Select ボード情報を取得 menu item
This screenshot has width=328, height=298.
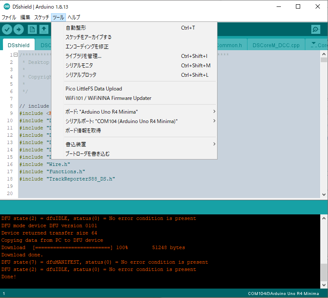tap(83, 130)
